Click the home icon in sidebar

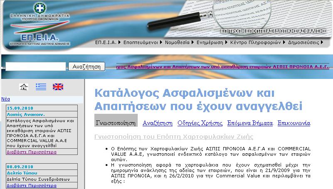(24, 87)
